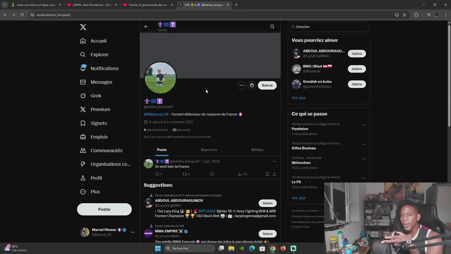
Task: Click the Poster button
Action: (104, 209)
